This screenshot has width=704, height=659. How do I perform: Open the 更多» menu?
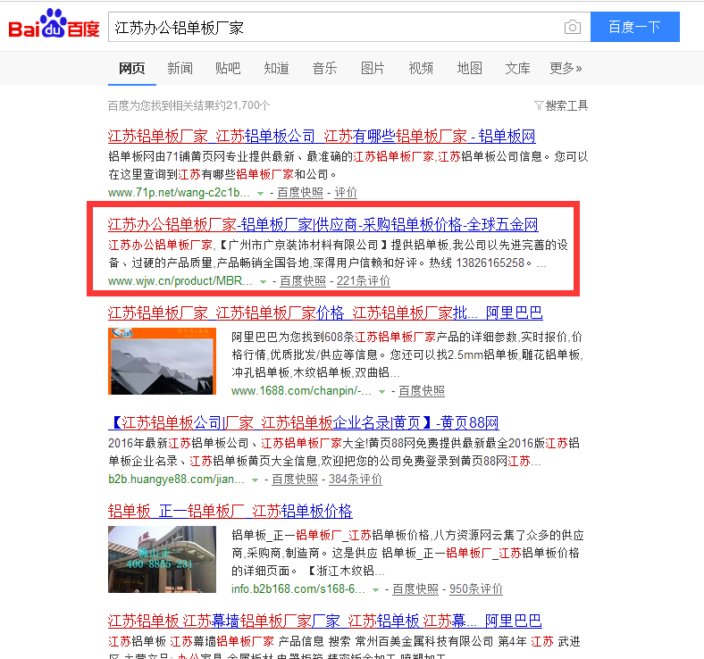click(x=566, y=68)
